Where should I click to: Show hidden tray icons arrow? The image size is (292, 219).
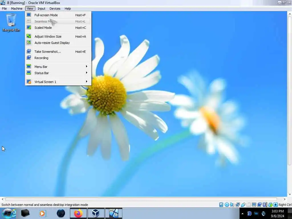(x=242, y=214)
